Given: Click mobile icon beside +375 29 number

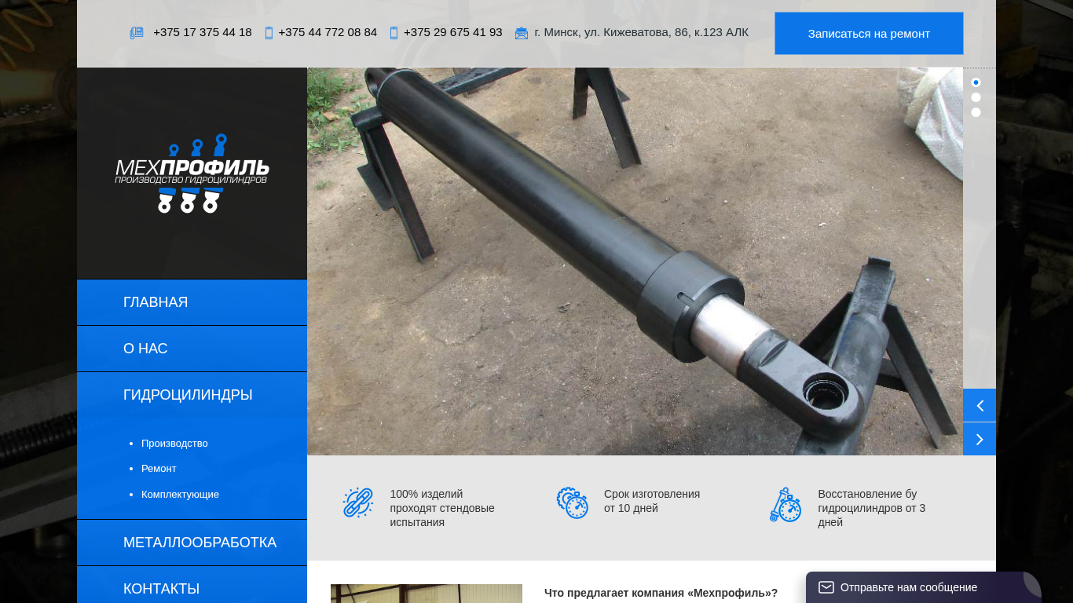Looking at the screenshot, I should 394,33.
